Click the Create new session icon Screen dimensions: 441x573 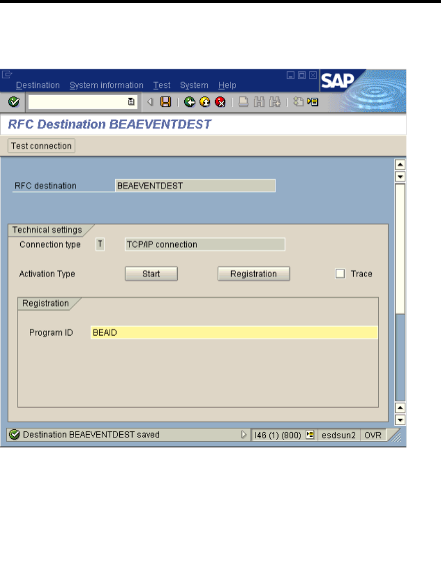point(298,102)
